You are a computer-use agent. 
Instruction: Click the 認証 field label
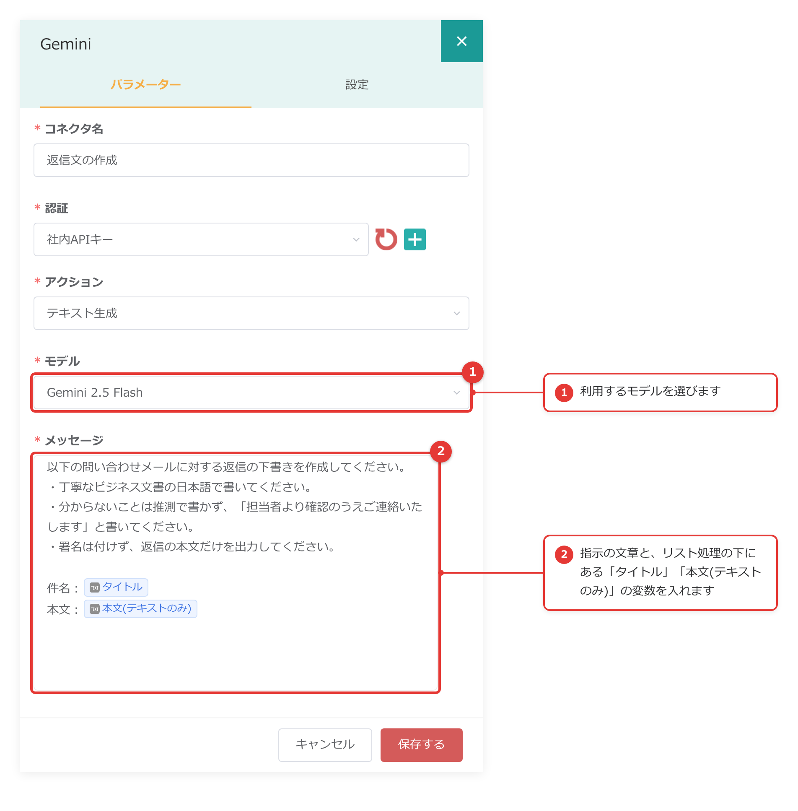pyautogui.click(x=56, y=208)
